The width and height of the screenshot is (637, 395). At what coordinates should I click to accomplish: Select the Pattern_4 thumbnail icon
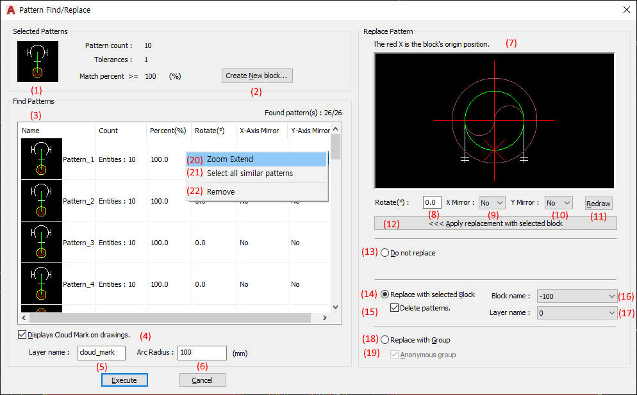(x=42, y=284)
